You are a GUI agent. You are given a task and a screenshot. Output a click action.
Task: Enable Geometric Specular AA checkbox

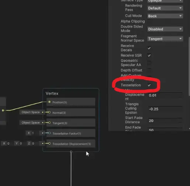(x=149, y=63)
